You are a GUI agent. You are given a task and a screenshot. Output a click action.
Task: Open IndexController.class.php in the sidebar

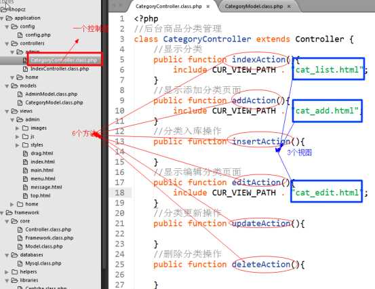coord(60,69)
